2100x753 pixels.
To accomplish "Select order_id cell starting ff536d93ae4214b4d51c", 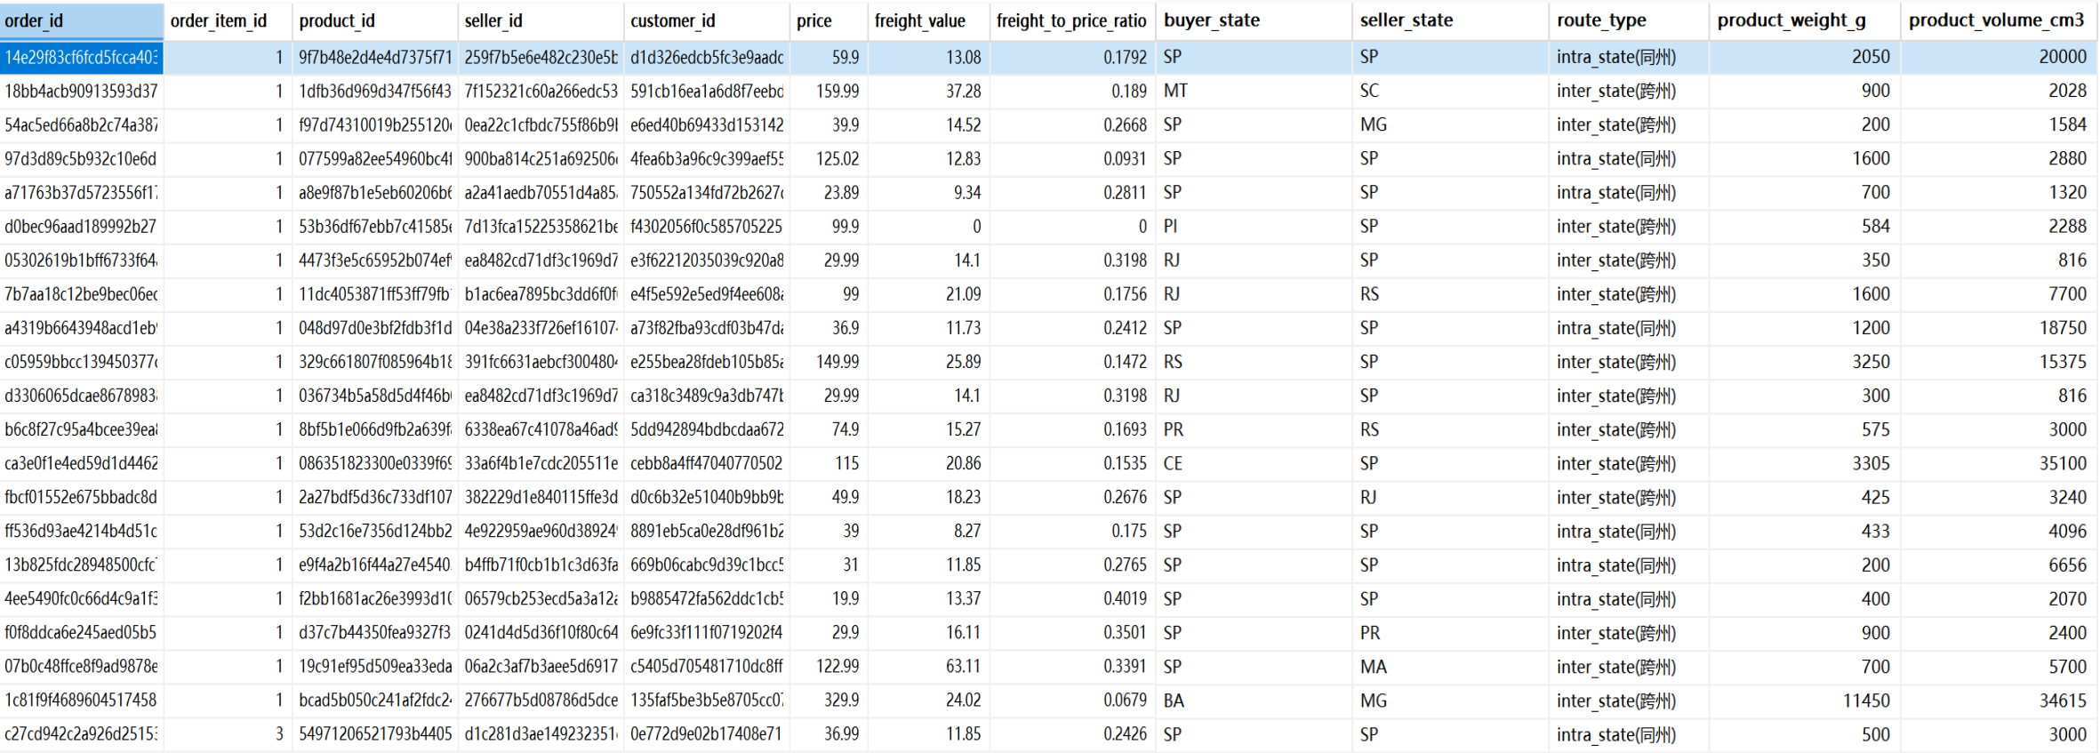I will (82, 531).
